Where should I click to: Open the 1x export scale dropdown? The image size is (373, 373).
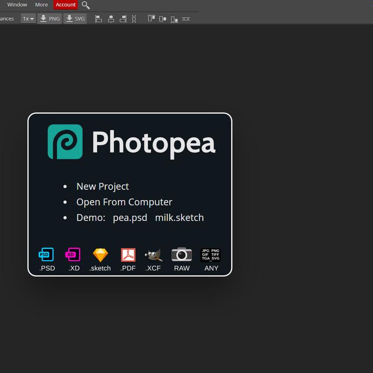[x=28, y=19]
